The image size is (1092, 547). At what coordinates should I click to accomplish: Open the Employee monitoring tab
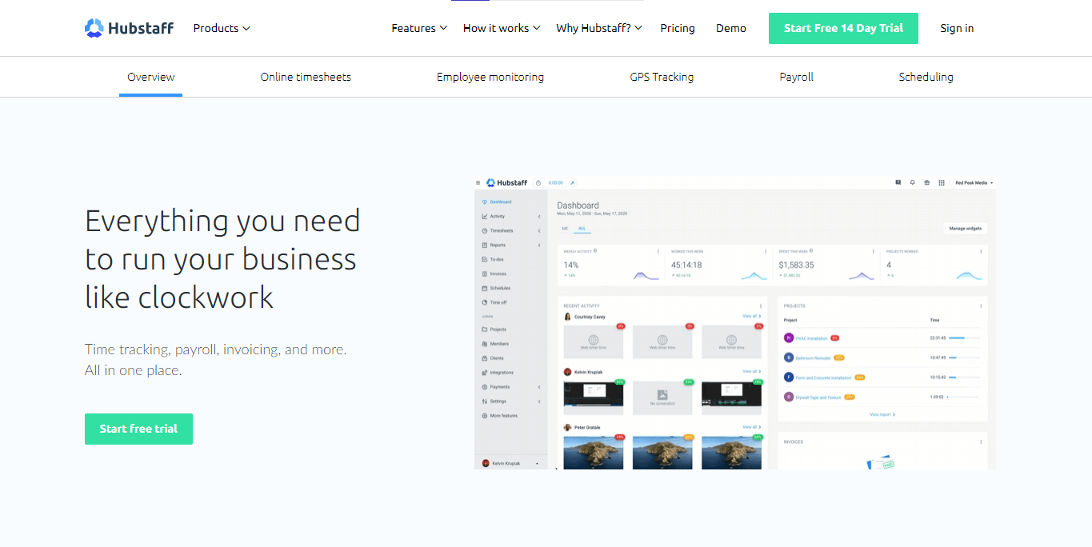[x=490, y=77]
